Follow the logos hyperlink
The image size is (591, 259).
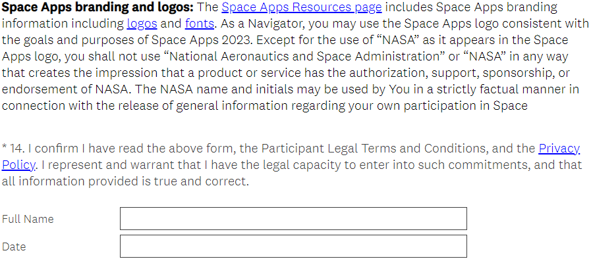pos(142,24)
